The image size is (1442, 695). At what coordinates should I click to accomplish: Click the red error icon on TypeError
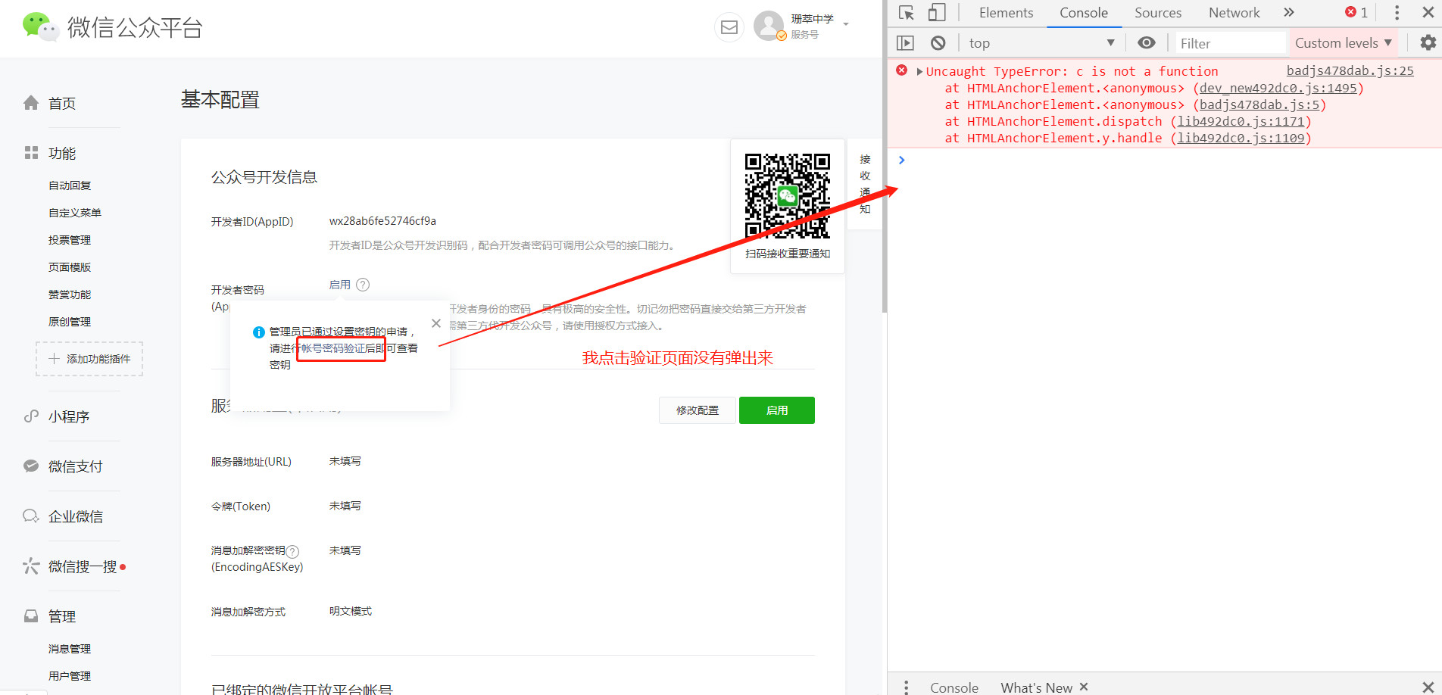(901, 70)
